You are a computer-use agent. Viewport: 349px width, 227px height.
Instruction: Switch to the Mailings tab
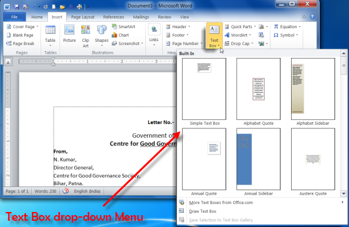141,17
